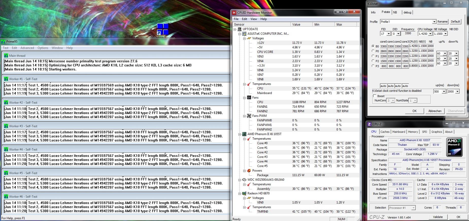
Task: Open the FID dropdown showing 17
Action: 388,34
